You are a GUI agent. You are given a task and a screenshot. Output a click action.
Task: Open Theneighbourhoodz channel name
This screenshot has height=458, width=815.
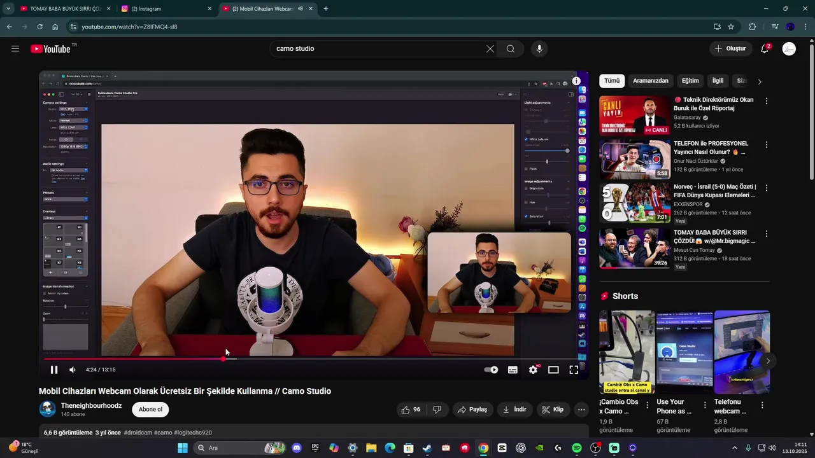point(92,405)
